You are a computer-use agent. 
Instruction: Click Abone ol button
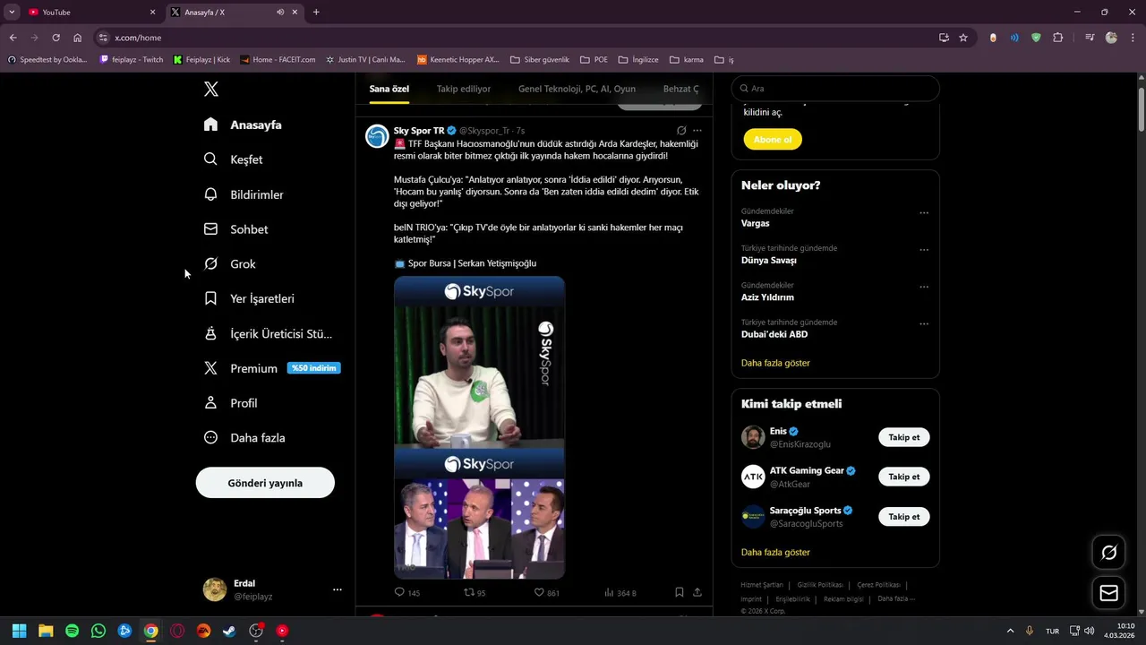tap(773, 140)
